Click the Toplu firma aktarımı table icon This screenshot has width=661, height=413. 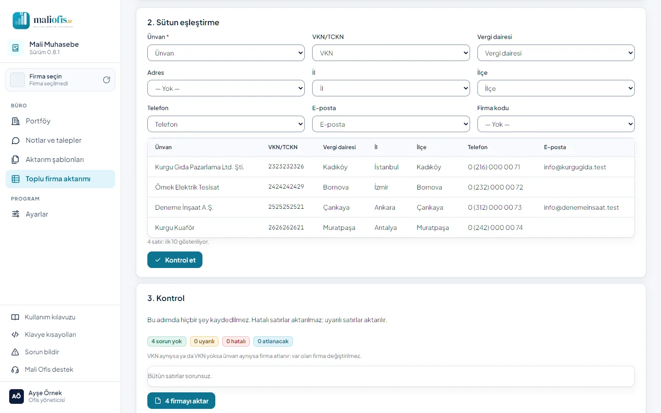(x=16, y=179)
